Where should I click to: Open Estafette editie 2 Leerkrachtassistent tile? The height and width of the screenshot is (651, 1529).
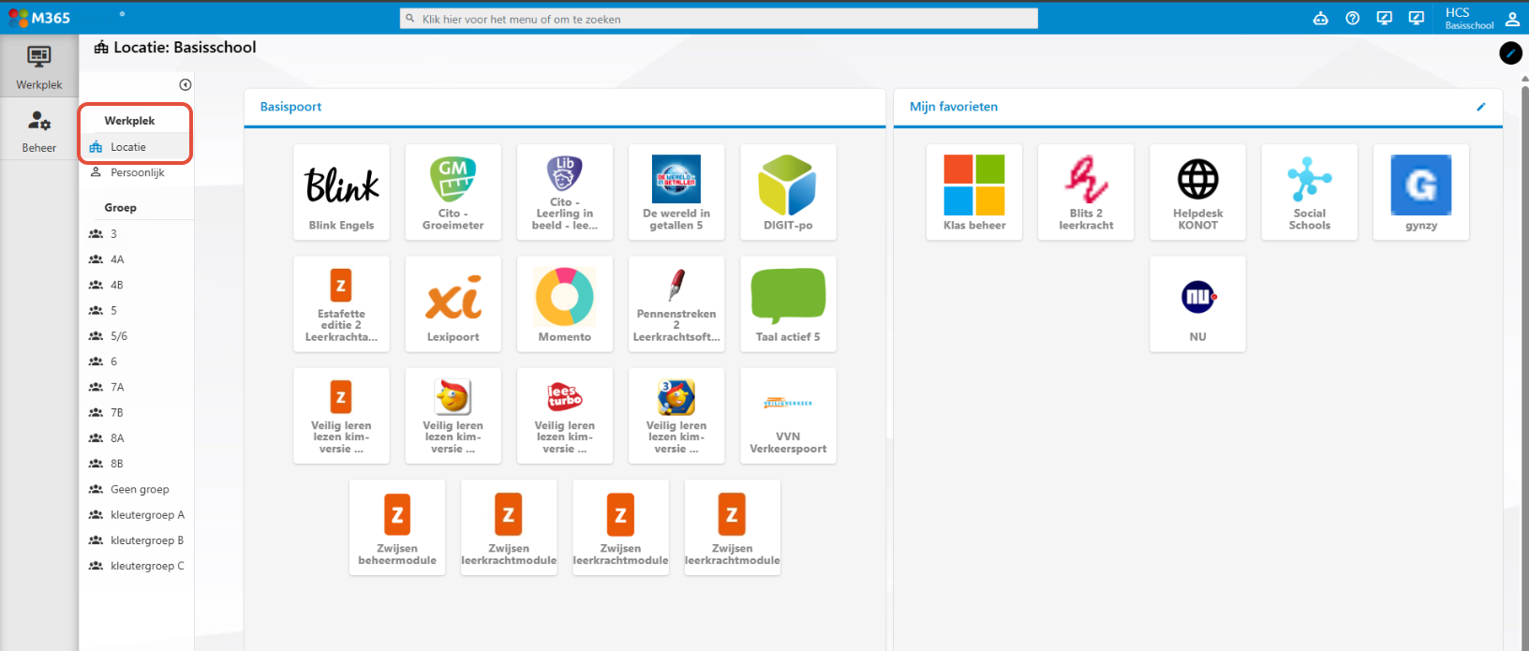point(341,303)
